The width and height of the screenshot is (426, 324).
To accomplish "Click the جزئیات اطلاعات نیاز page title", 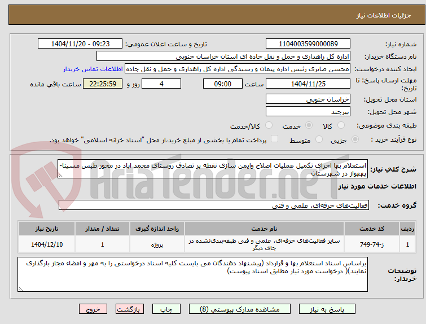I will click(x=383, y=15).
